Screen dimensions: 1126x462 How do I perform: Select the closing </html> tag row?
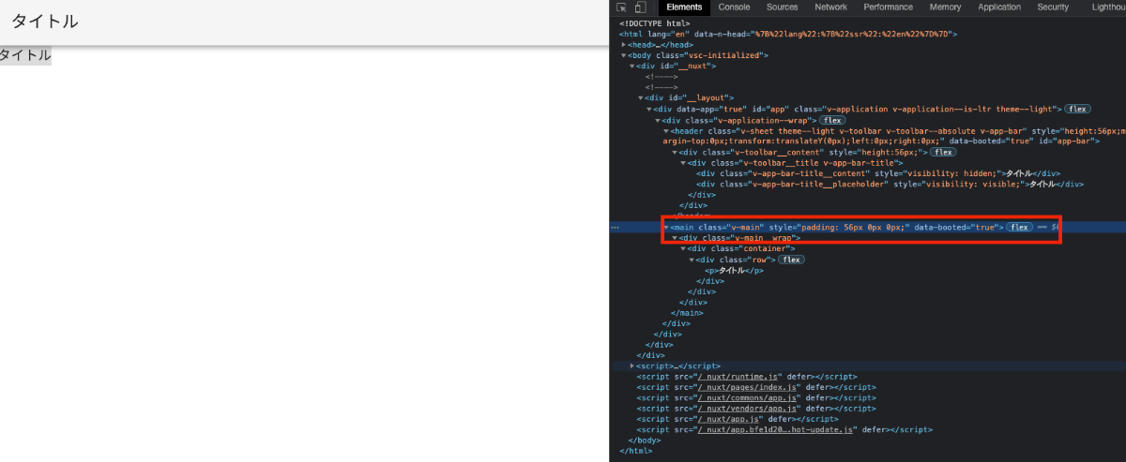[636, 451]
